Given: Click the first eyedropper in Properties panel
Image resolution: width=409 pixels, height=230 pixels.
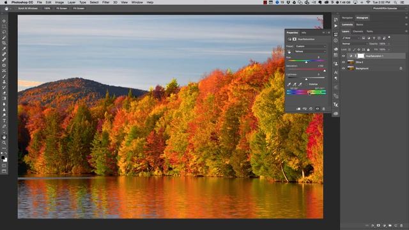Looking at the screenshot, I should [x=289, y=84].
